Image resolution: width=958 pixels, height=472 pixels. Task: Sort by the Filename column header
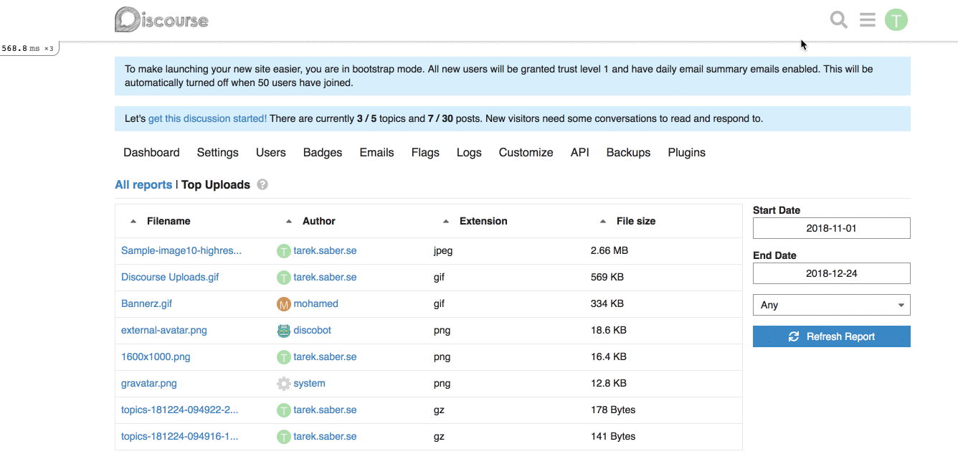[169, 221]
